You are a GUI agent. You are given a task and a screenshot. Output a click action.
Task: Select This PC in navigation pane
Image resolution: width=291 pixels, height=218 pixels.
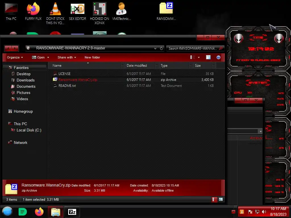20,124
